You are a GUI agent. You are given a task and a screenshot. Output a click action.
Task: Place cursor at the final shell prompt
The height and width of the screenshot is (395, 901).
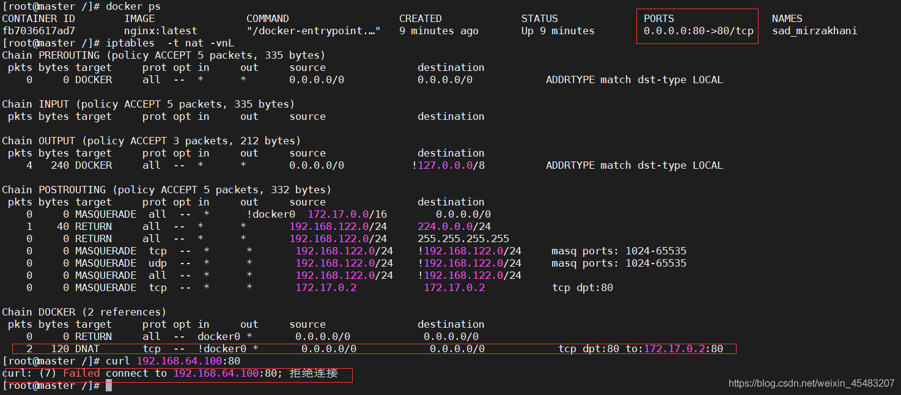pos(109,385)
